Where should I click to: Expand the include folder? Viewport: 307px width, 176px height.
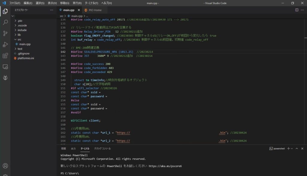pyautogui.click(x=22, y=30)
